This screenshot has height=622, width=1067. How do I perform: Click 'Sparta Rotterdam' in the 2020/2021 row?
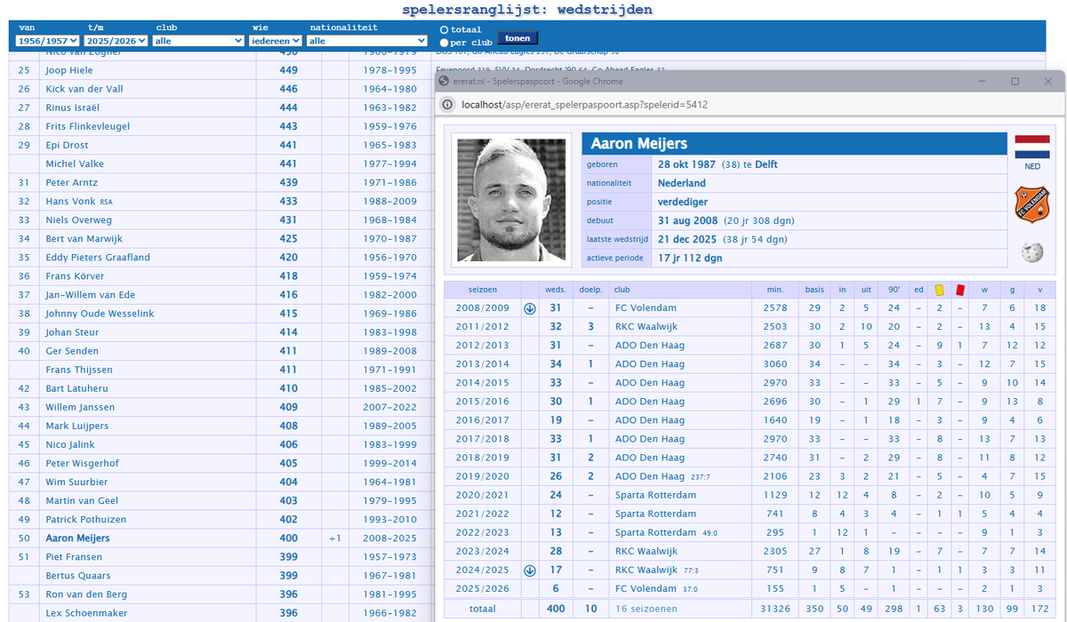coord(655,495)
